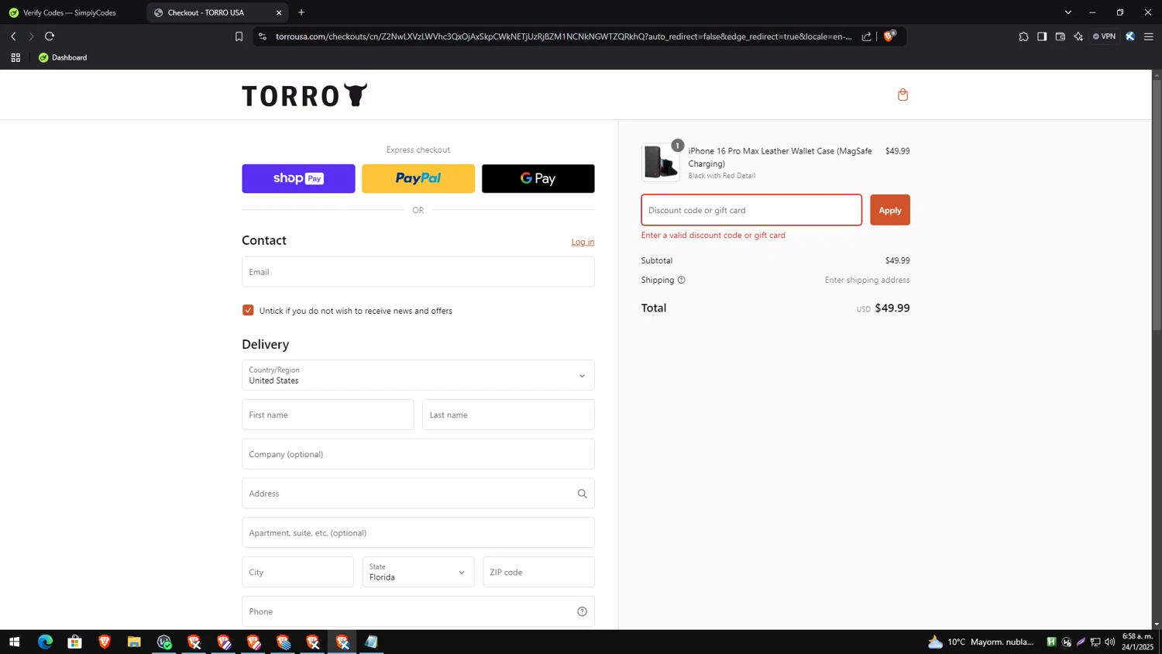
Task: Open the shopping bag cart icon
Action: 902,95
